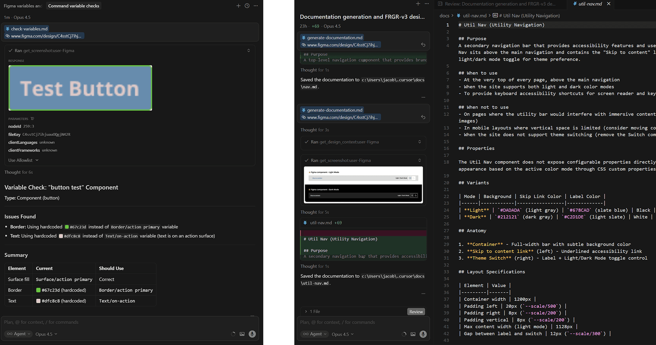Click the parameters format icon next to PARAMETERS
Image resolution: width=656 pixels, height=345 pixels.
(32, 119)
